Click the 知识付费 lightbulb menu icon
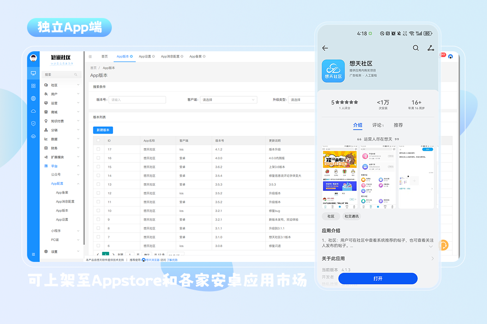Screen dimensions: 487x324 (46, 121)
